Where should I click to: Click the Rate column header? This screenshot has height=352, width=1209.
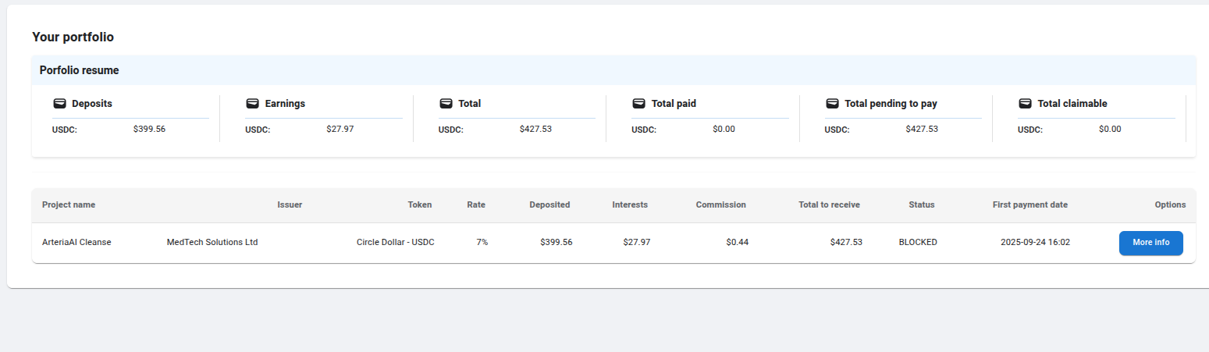point(476,205)
